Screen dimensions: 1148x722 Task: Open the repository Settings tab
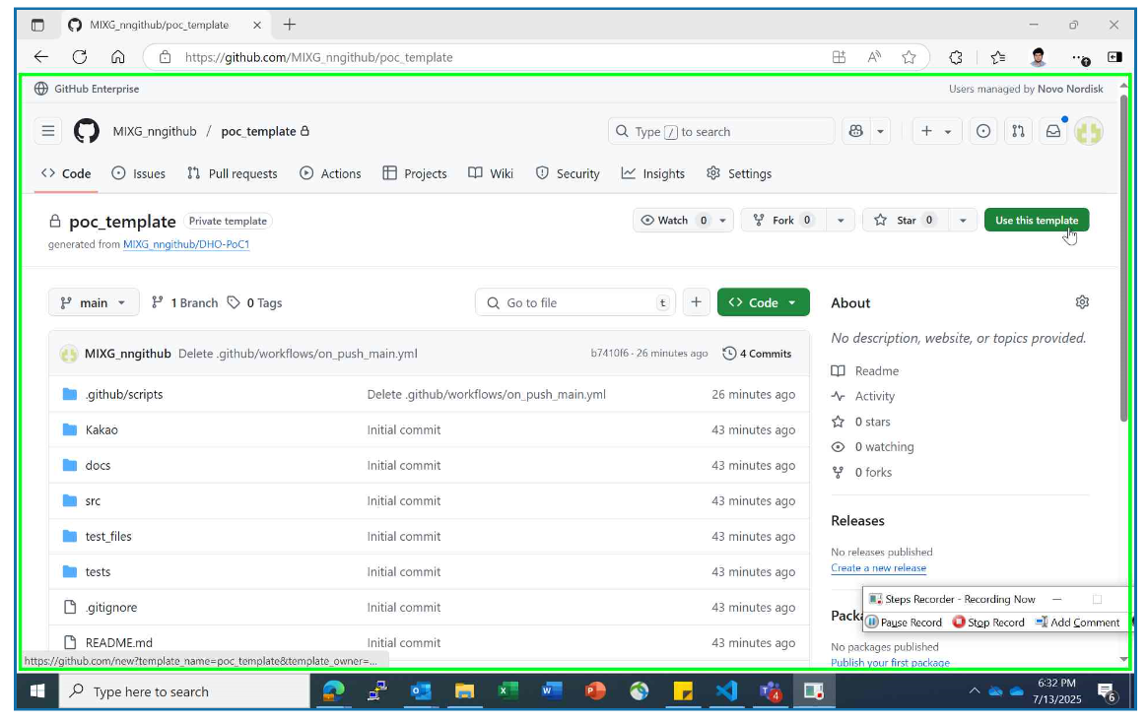click(x=739, y=173)
